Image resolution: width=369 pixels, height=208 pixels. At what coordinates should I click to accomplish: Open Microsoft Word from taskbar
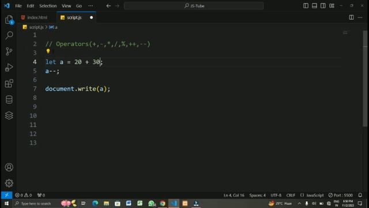click(129, 203)
